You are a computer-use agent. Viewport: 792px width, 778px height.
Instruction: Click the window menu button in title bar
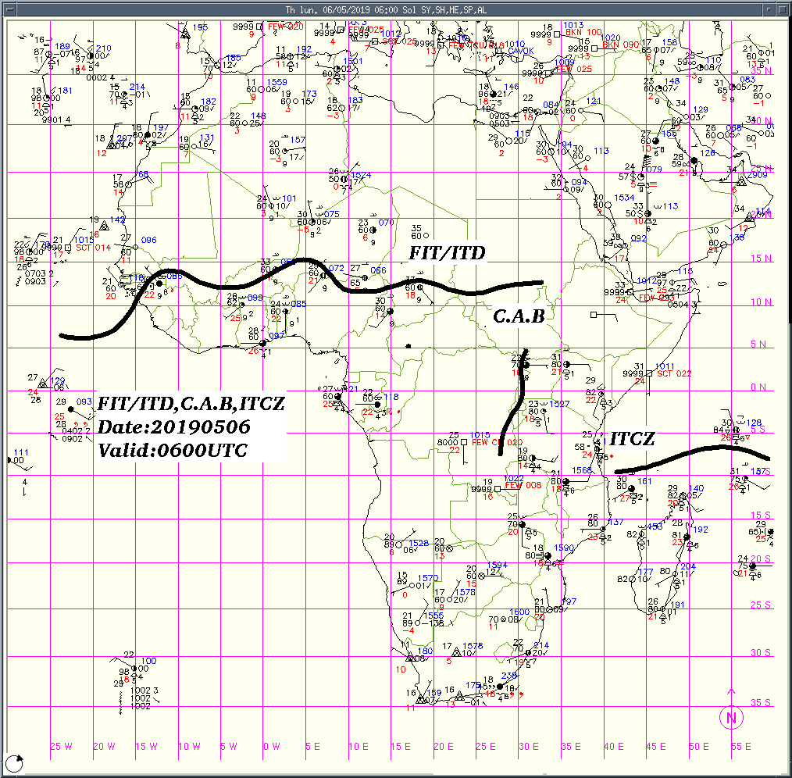[x=7, y=9]
